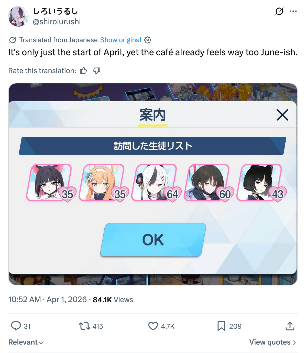
Task: Click Show original link
Action: tap(121, 40)
